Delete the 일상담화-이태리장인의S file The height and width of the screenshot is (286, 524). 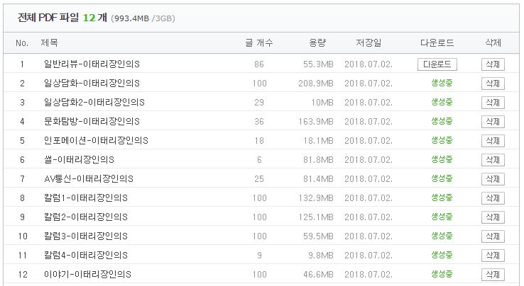(493, 84)
